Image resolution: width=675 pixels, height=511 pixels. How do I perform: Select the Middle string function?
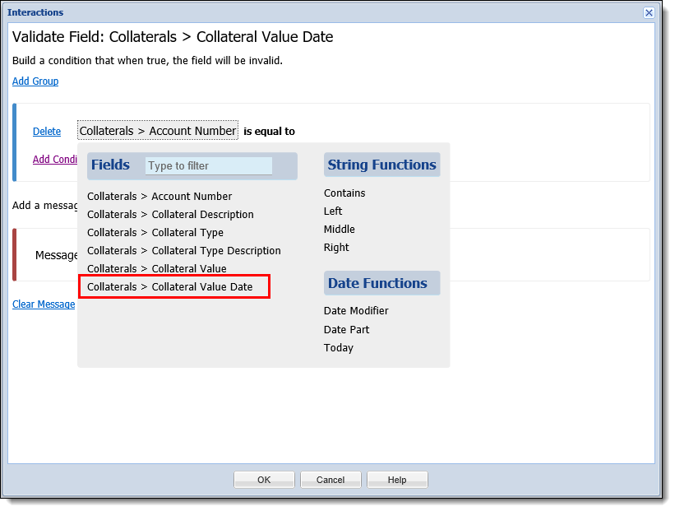pyautogui.click(x=340, y=230)
